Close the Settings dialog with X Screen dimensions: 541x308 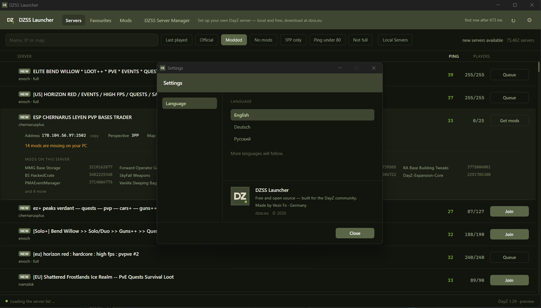click(x=373, y=68)
